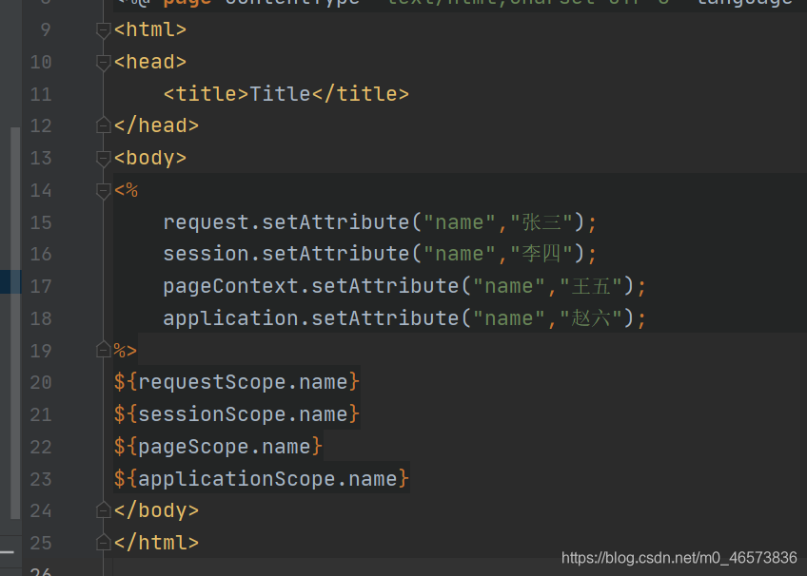
Task: Click the "张三" string value
Action: coord(541,222)
